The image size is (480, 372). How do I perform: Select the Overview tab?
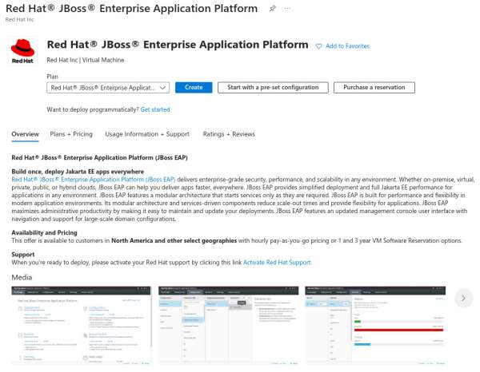click(25, 134)
